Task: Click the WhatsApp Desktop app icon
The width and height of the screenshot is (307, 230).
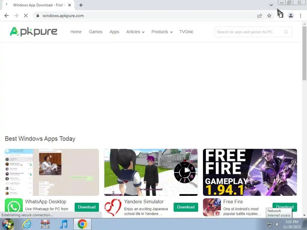Action: pos(14,205)
